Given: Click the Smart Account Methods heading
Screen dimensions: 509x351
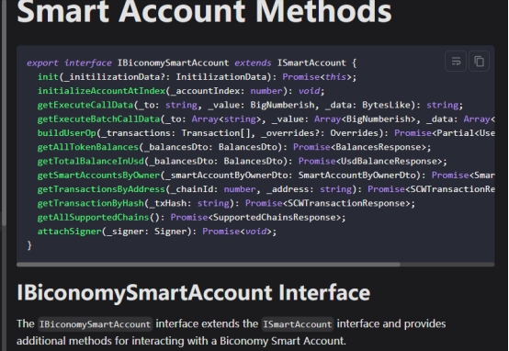Looking at the screenshot, I should click(x=204, y=12).
